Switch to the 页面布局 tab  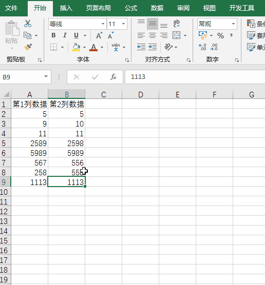(x=99, y=8)
